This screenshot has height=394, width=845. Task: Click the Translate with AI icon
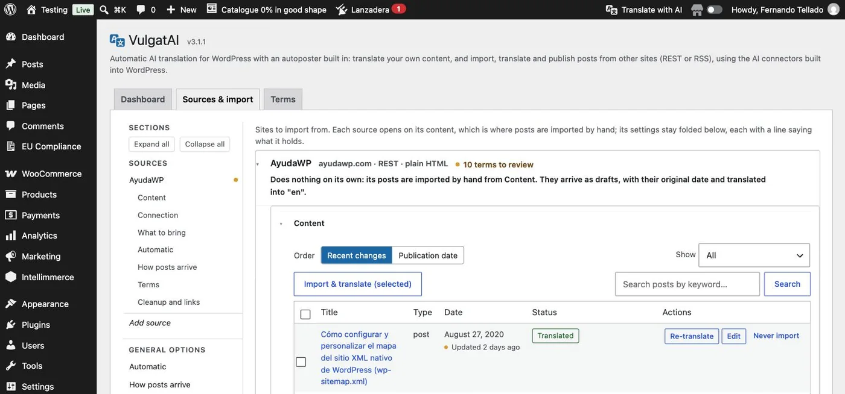click(611, 10)
